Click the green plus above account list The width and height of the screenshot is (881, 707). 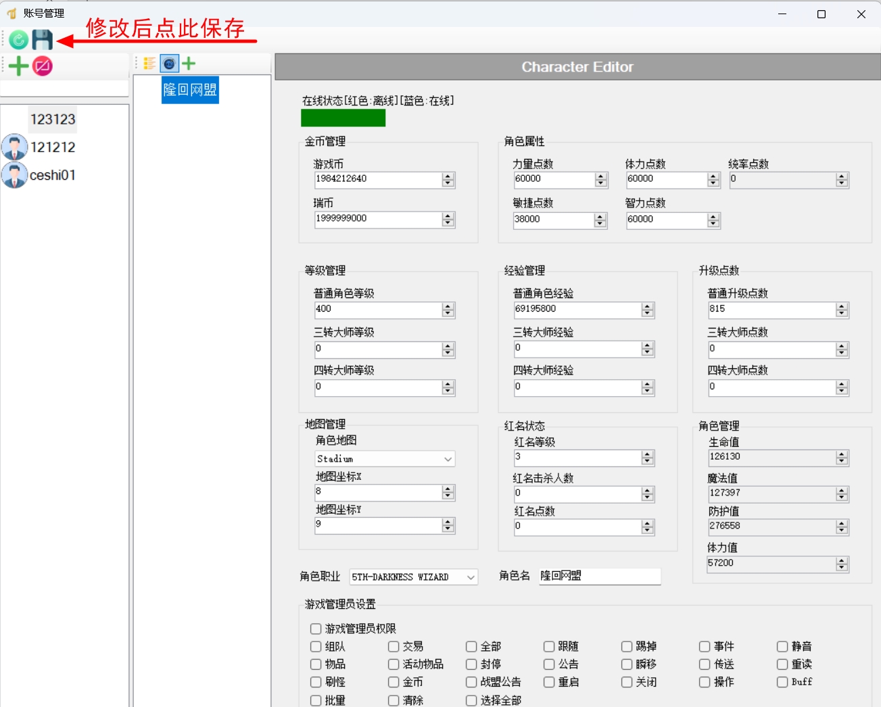pos(18,66)
